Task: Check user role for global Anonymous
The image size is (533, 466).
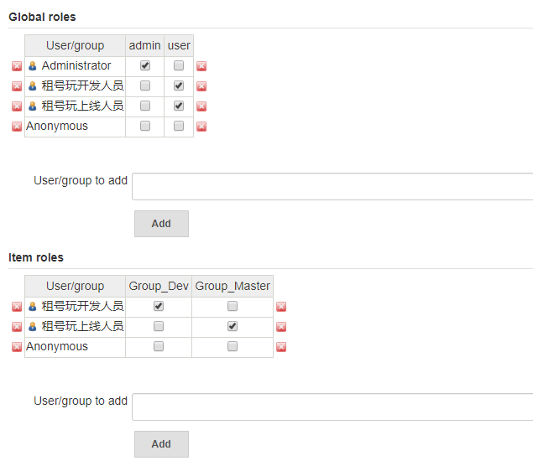Action: point(179,126)
